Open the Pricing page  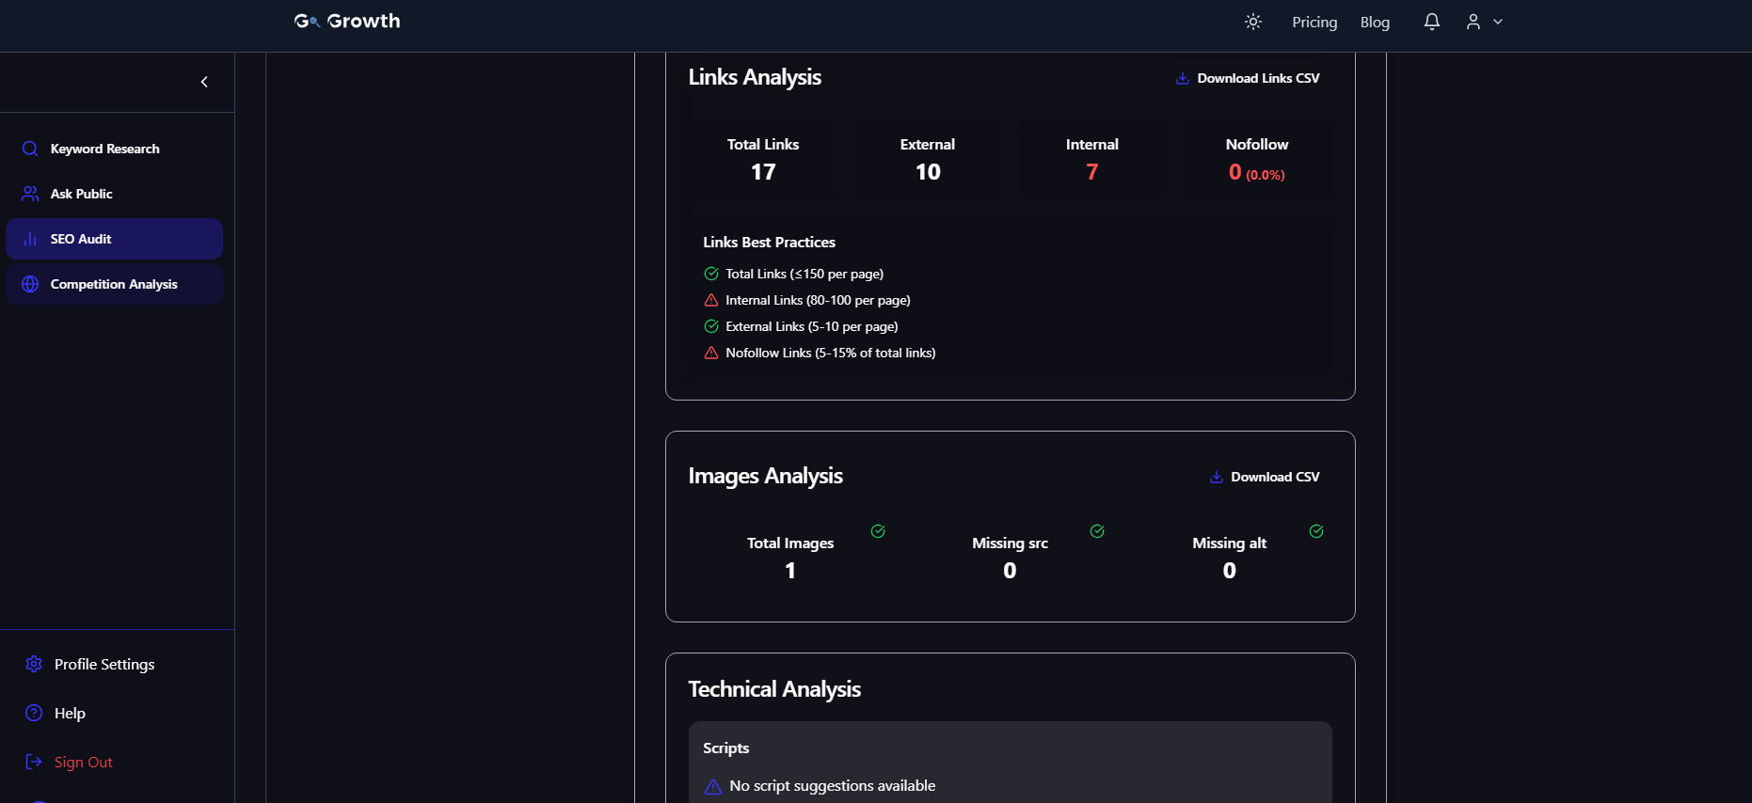(1314, 22)
